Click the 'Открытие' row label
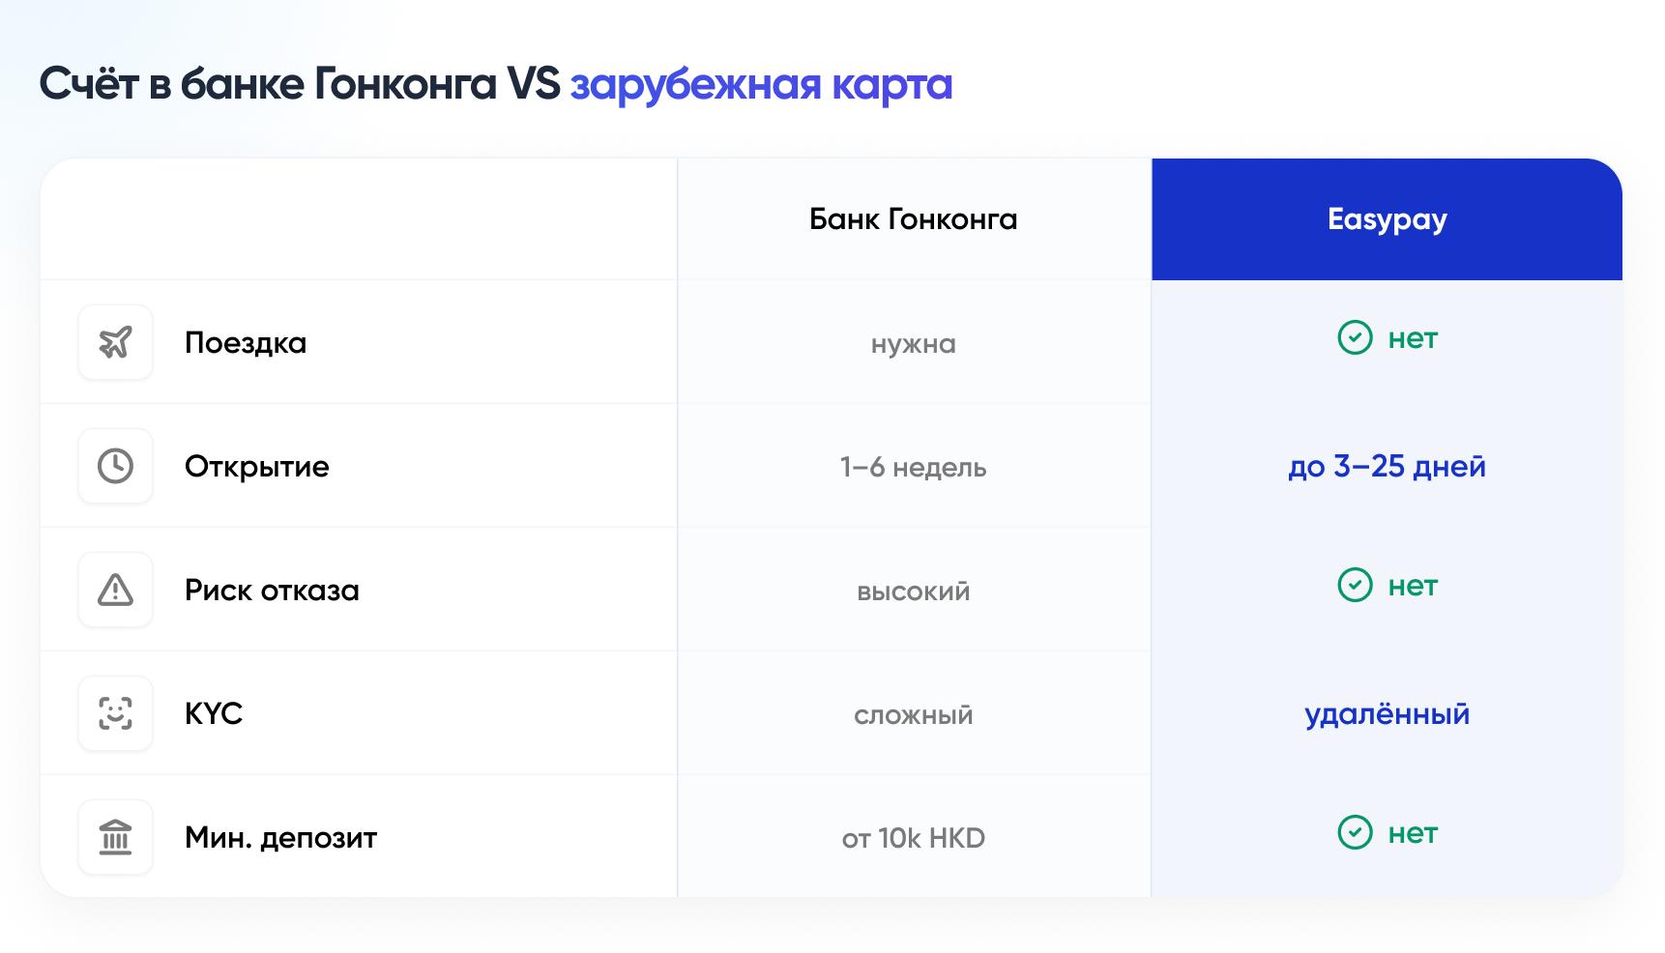 (x=256, y=467)
